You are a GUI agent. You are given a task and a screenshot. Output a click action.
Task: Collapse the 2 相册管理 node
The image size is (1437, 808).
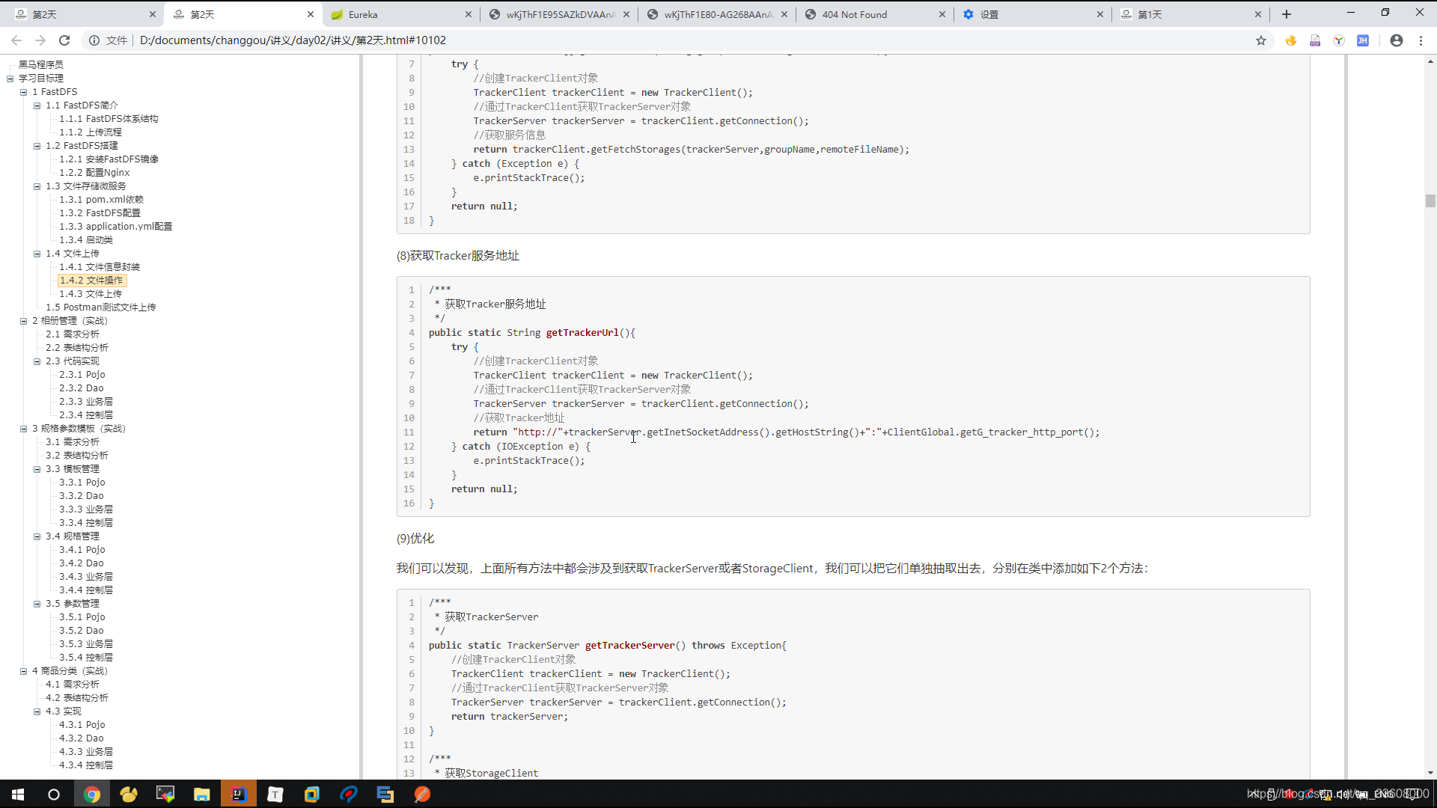coord(23,321)
